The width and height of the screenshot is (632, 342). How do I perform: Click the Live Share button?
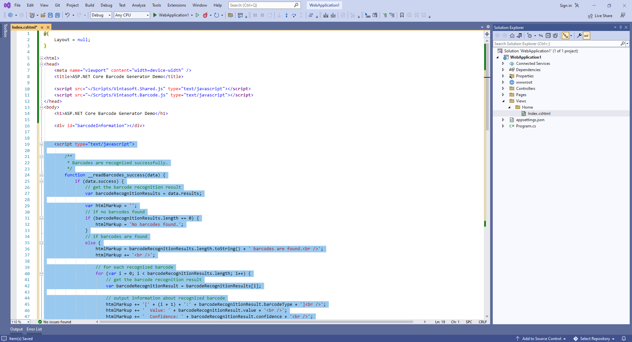pyautogui.click(x=600, y=16)
